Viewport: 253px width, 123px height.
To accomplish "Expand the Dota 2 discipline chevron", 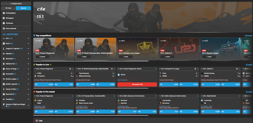I will (28, 43).
